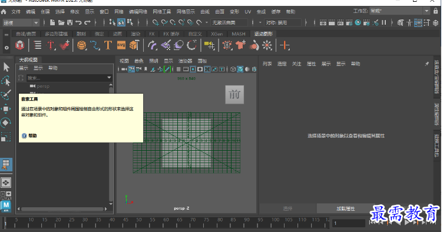Create MASH network shelf icon
The image size is (443, 232).
point(20,45)
